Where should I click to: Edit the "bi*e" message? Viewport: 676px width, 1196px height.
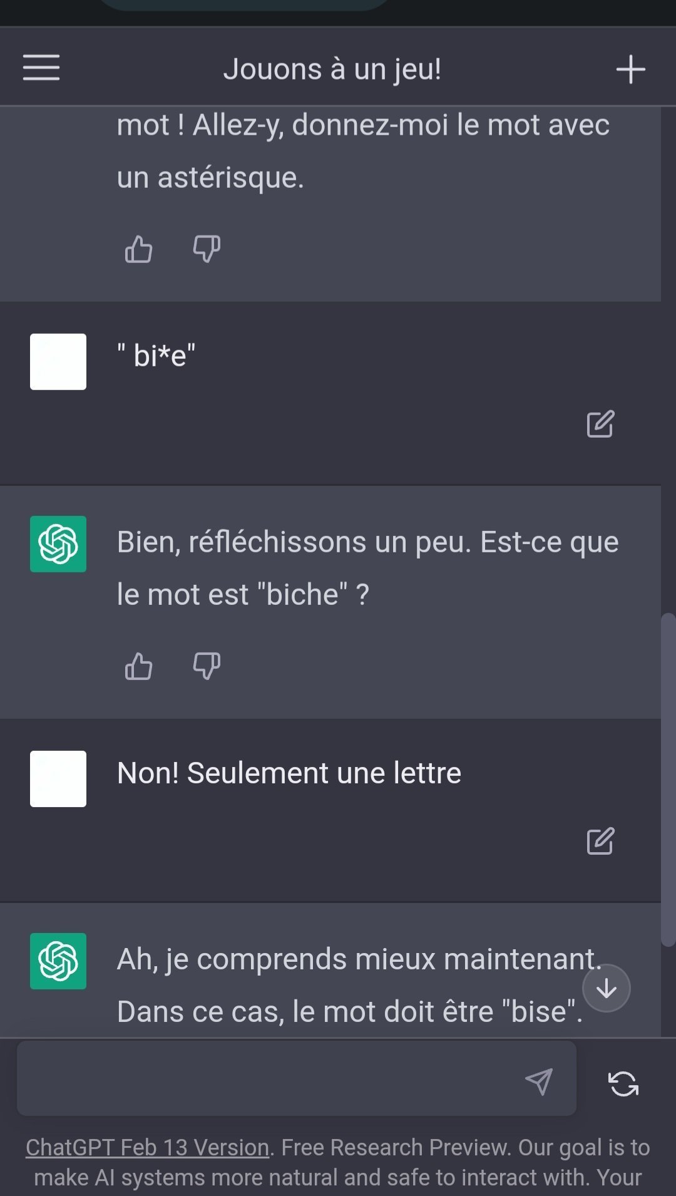coord(600,425)
